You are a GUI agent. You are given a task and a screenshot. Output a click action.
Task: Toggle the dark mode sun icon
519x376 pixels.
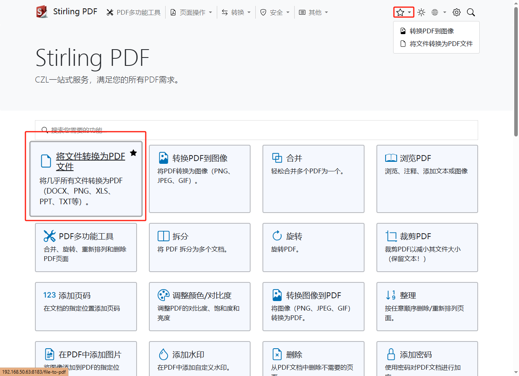421,12
